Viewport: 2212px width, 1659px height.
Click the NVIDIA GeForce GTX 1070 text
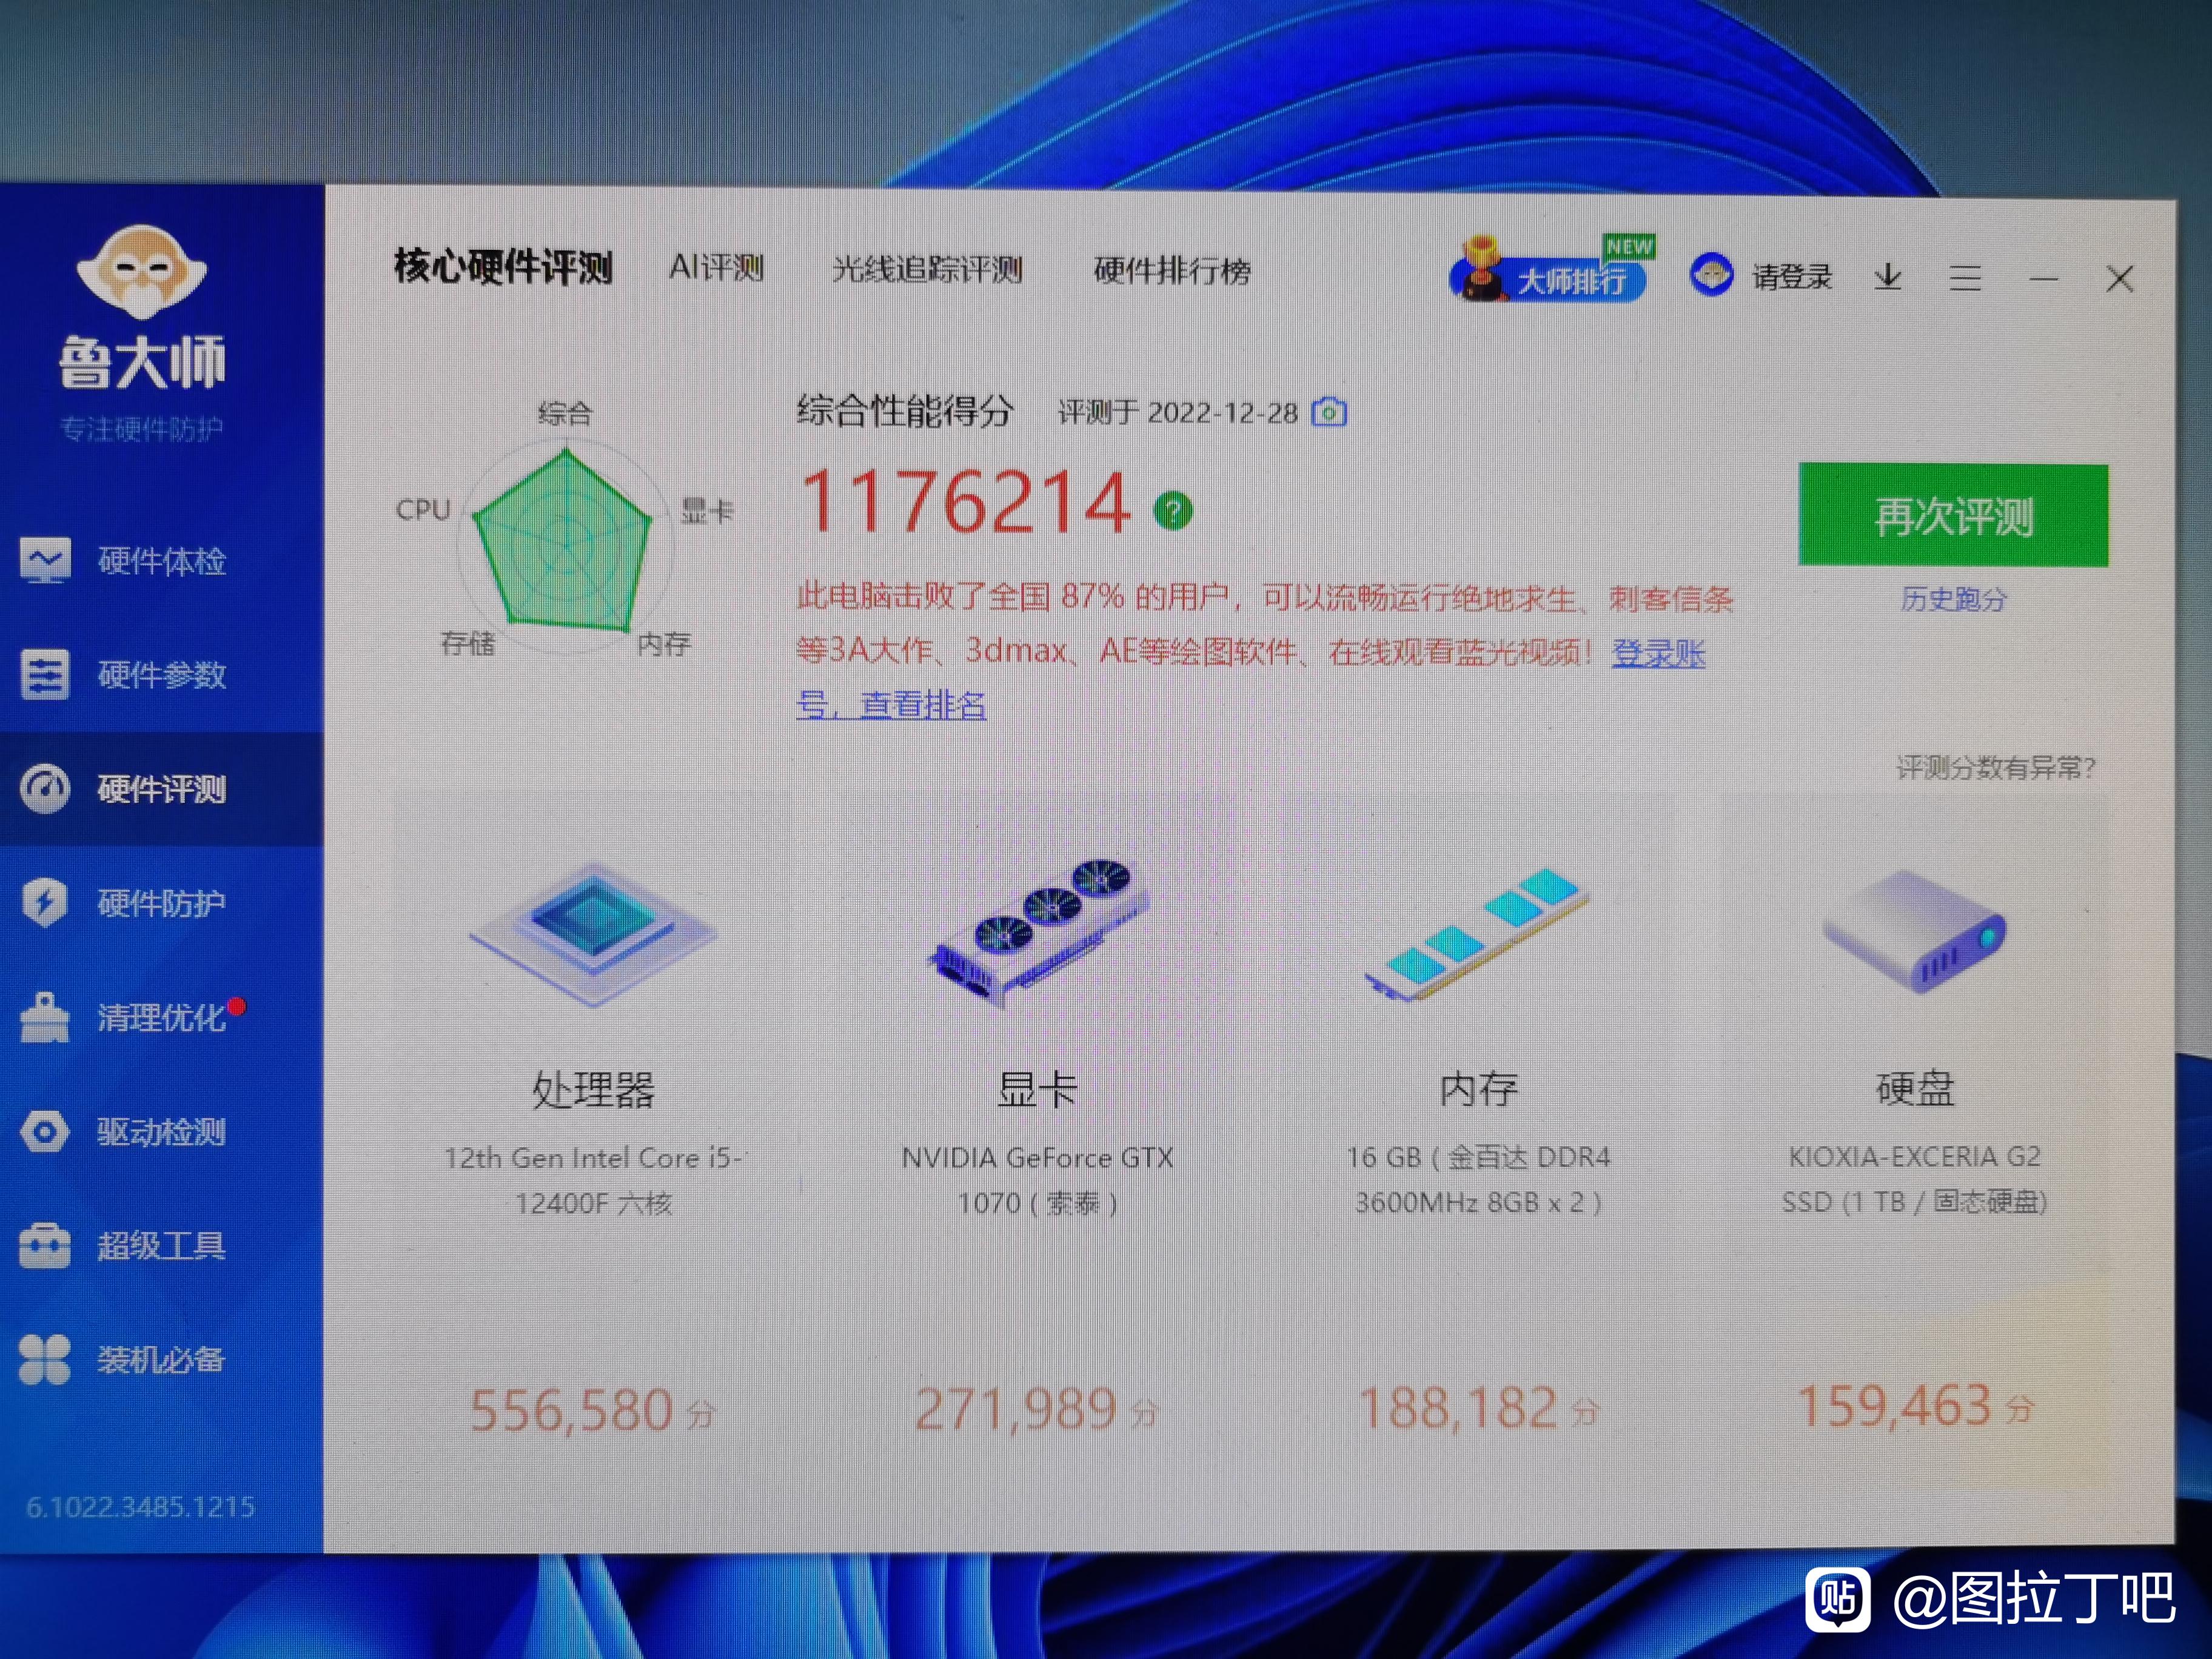[x=1037, y=1180]
